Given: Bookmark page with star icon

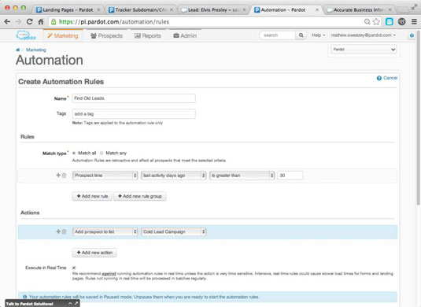Looking at the screenshot, I should [x=376, y=22].
